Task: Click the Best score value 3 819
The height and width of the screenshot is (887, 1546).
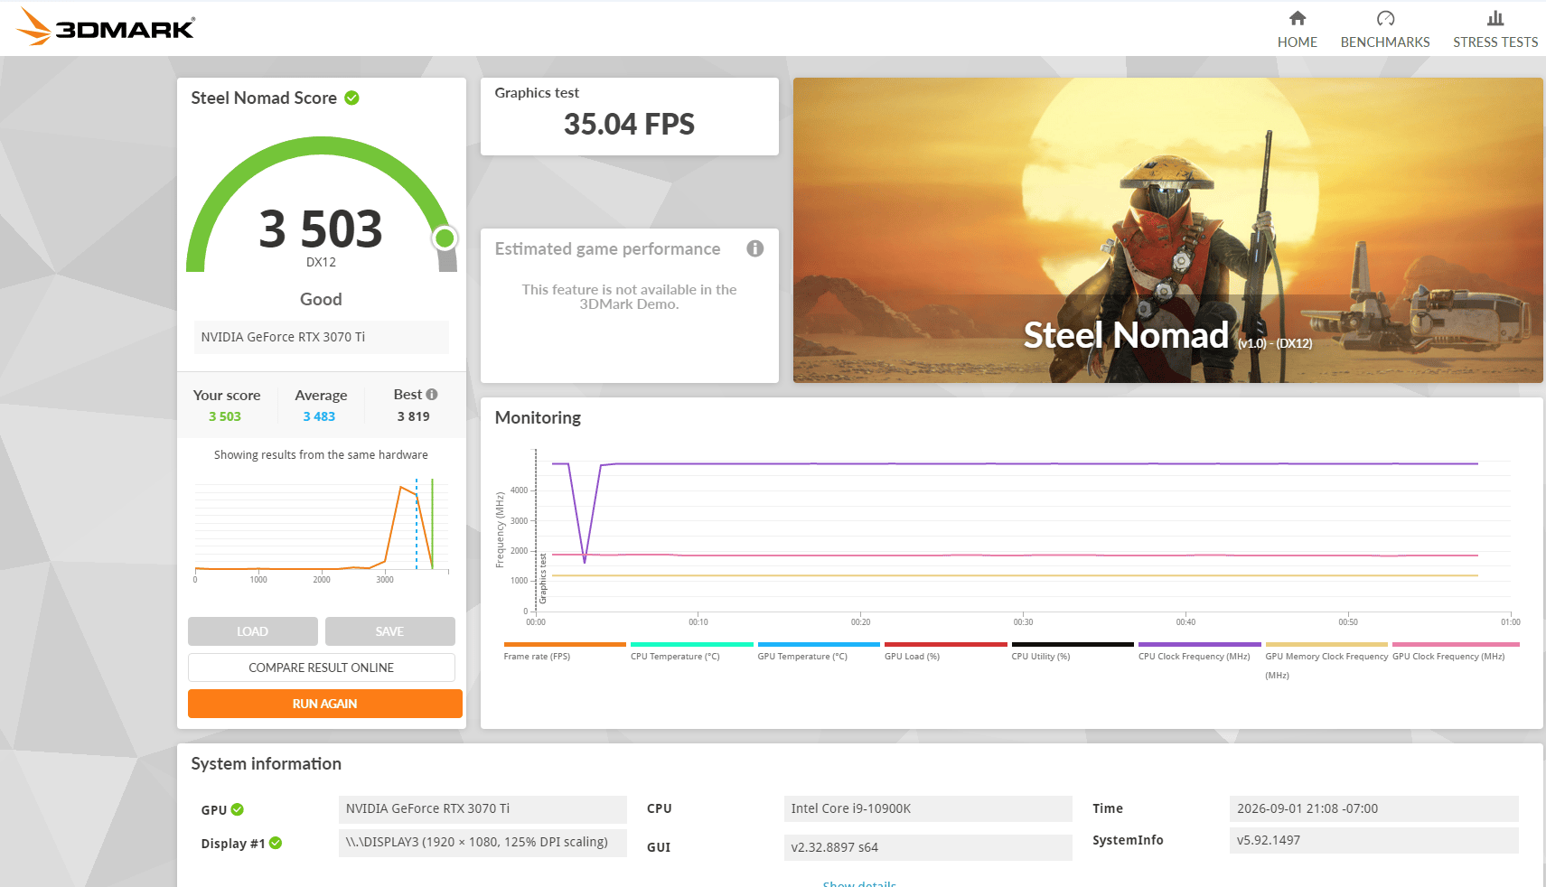Action: [x=414, y=416]
